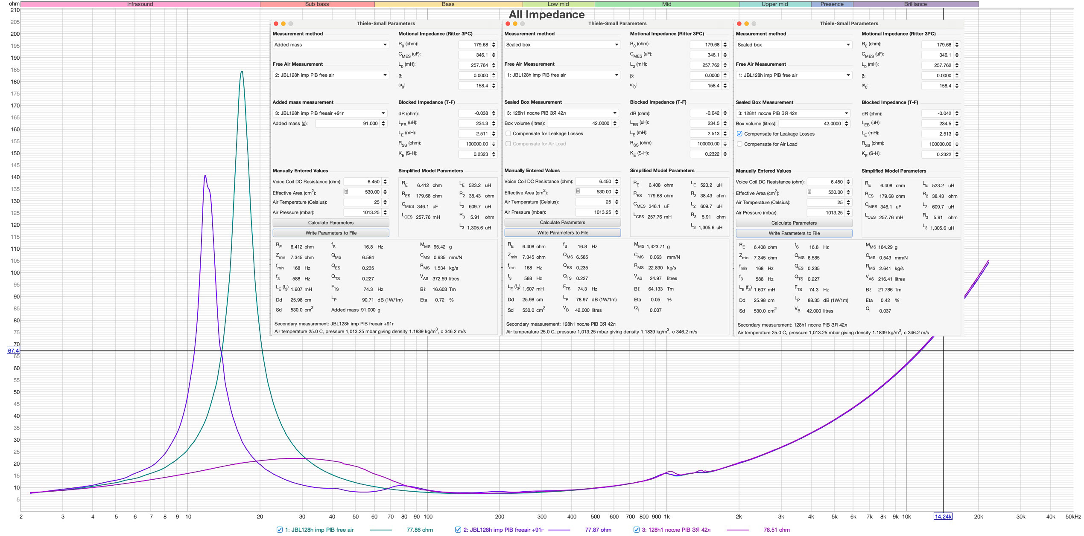
Task: Adjust LE (mH) stepper in right window
Action: click(957, 134)
